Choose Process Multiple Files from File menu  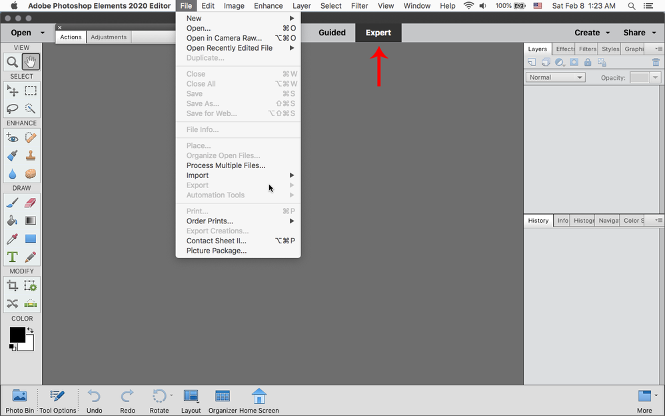pos(239,165)
